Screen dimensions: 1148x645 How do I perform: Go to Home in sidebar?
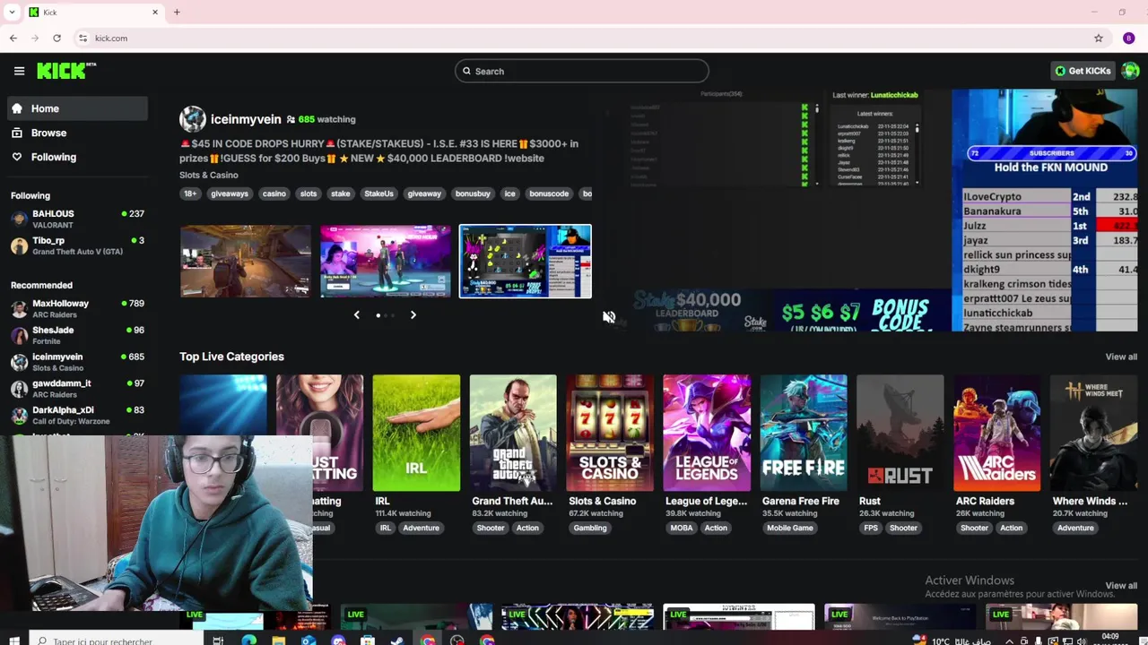tap(77, 108)
